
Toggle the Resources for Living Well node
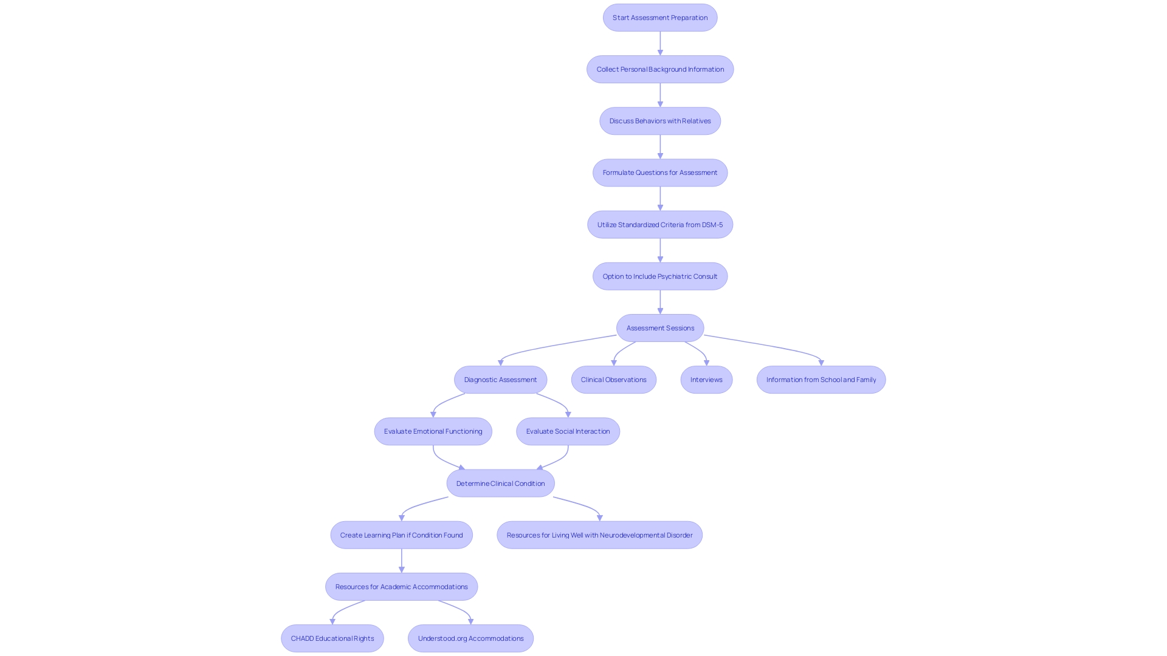[x=599, y=535]
